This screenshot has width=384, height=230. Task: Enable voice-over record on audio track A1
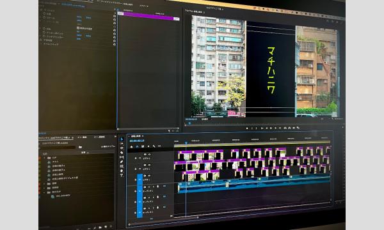(x=157, y=187)
